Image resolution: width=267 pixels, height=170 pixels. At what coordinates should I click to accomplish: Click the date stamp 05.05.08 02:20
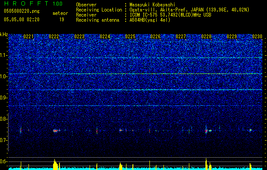pos(22,20)
